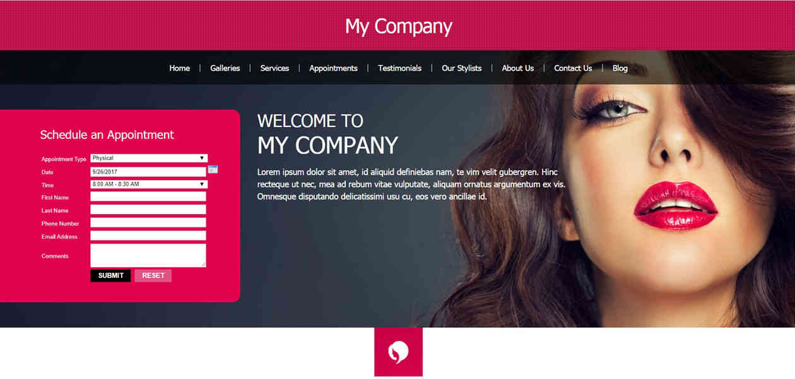Visit the About Us page

point(518,68)
